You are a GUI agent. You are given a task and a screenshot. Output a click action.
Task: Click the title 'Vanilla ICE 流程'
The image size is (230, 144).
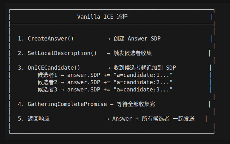click(x=102, y=17)
